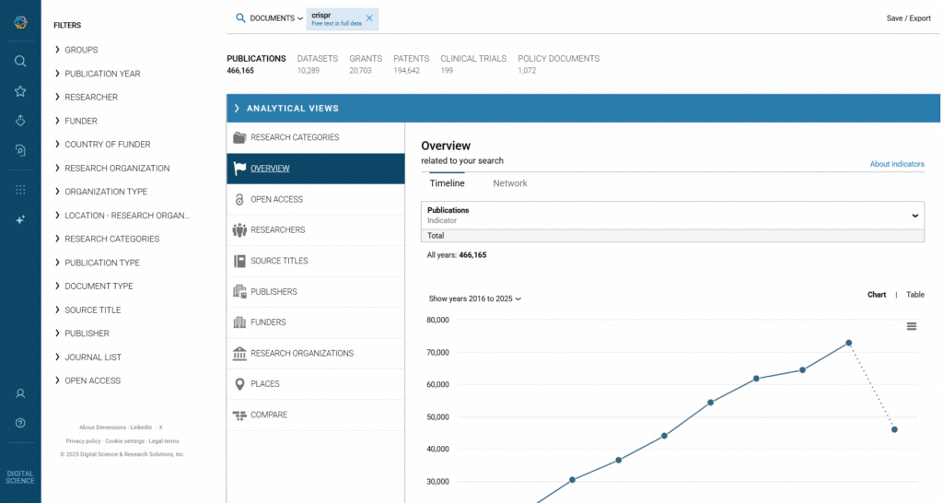Open the Show years 2016 to 2025 dropdown
The height and width of the screenshot is (503, 943).
[x=475, y=298]
